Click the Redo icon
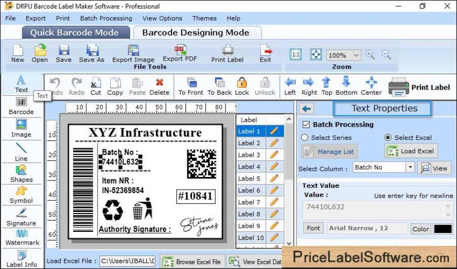This screenshot has height=269, width=457. [x=77, y=86]
